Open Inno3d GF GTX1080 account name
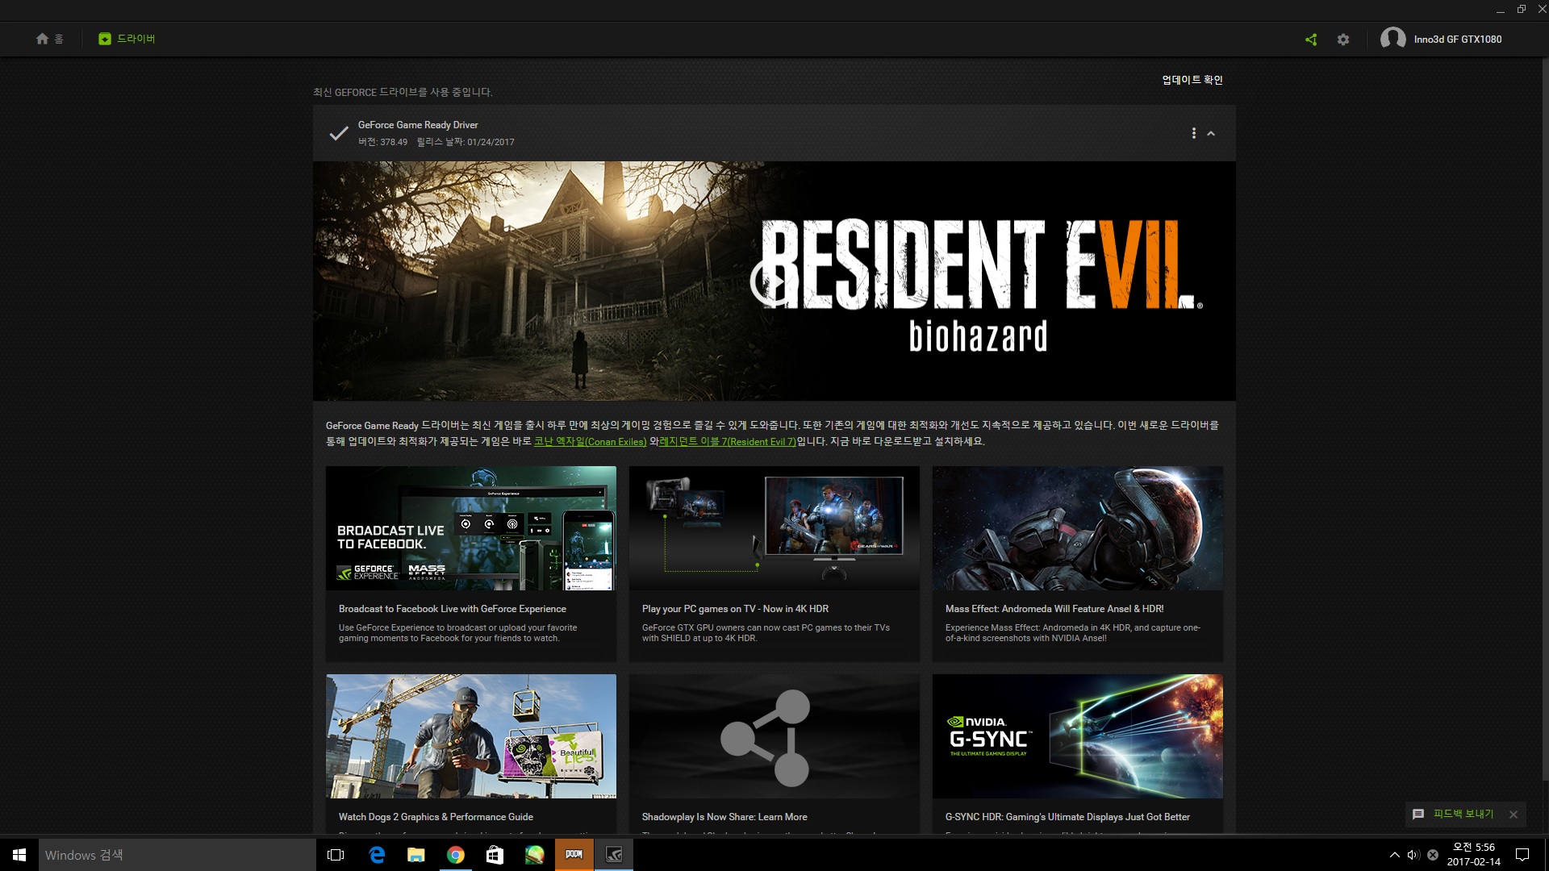Image resolution: width=1549 pixels, height=871 pixels. point(1457,40)
